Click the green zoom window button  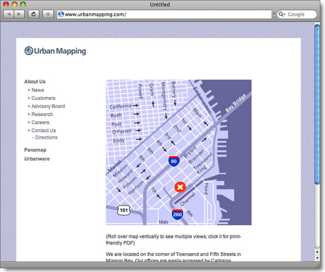coord(23,4)
